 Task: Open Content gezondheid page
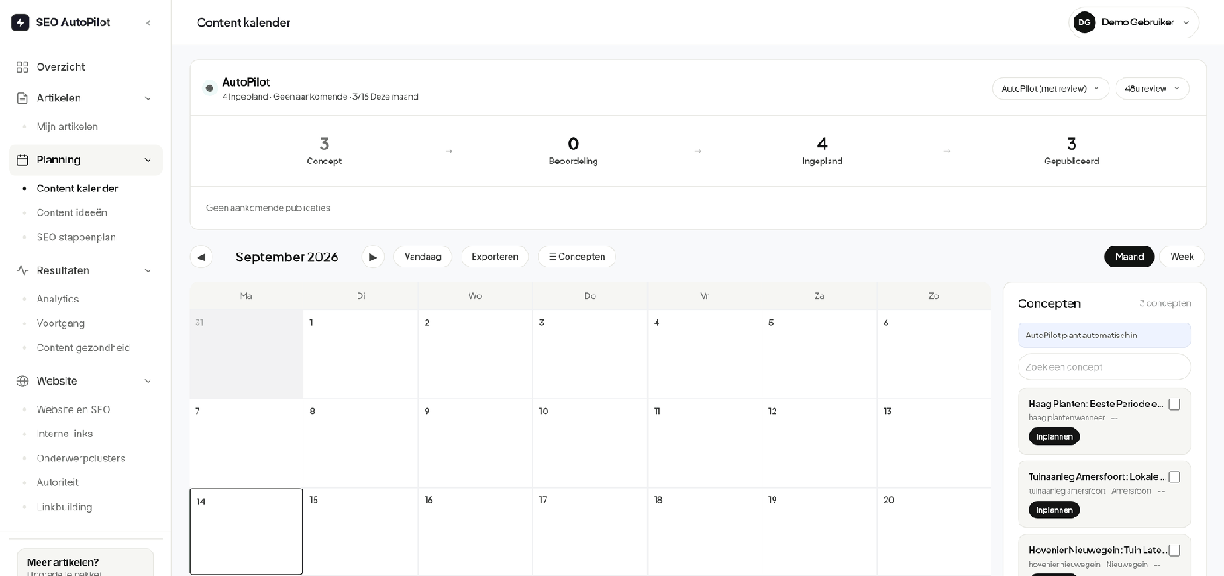click(x=83, y=348)
